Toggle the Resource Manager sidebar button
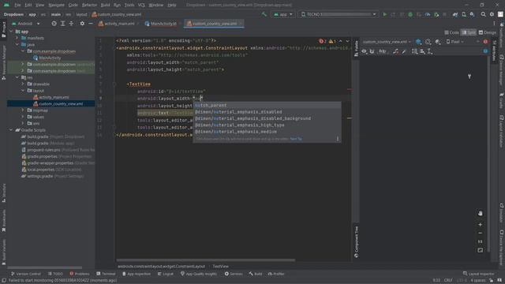 (3, 63)
